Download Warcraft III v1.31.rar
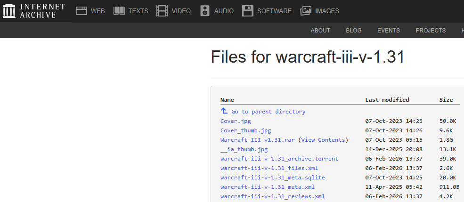The height and width of the screenshot is (202, 464). click(x=258, y=140)
